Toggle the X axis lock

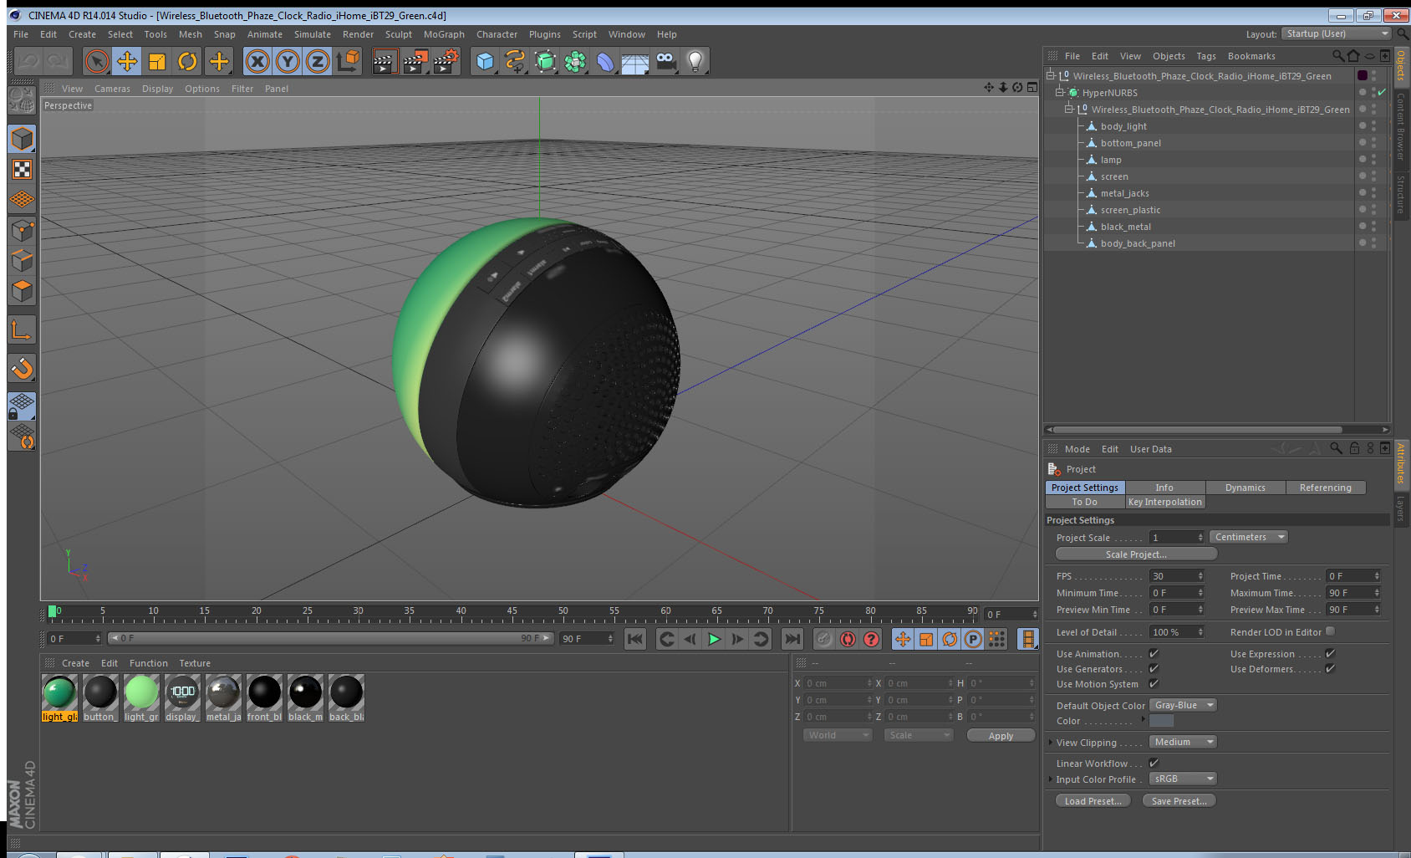pos(257,61)
